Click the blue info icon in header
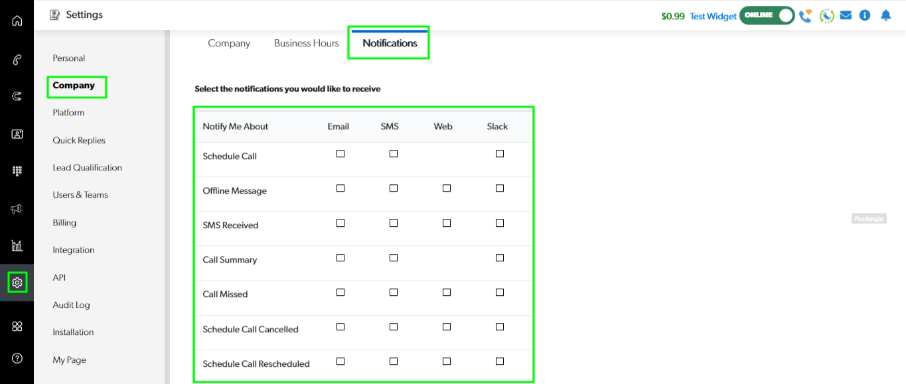This screenshot has width=906, height=384. 865,15
